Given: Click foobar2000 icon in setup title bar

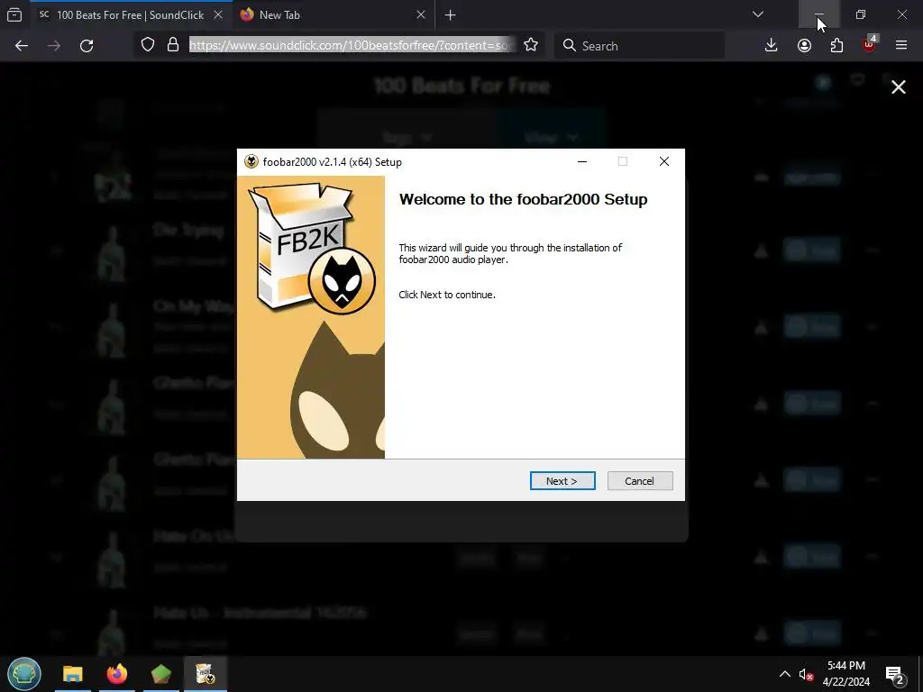Looking at the screenshot, I should [251, 161].
